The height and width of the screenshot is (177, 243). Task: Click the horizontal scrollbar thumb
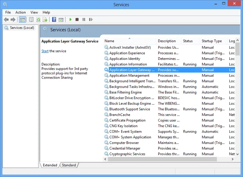coord(162,159)
